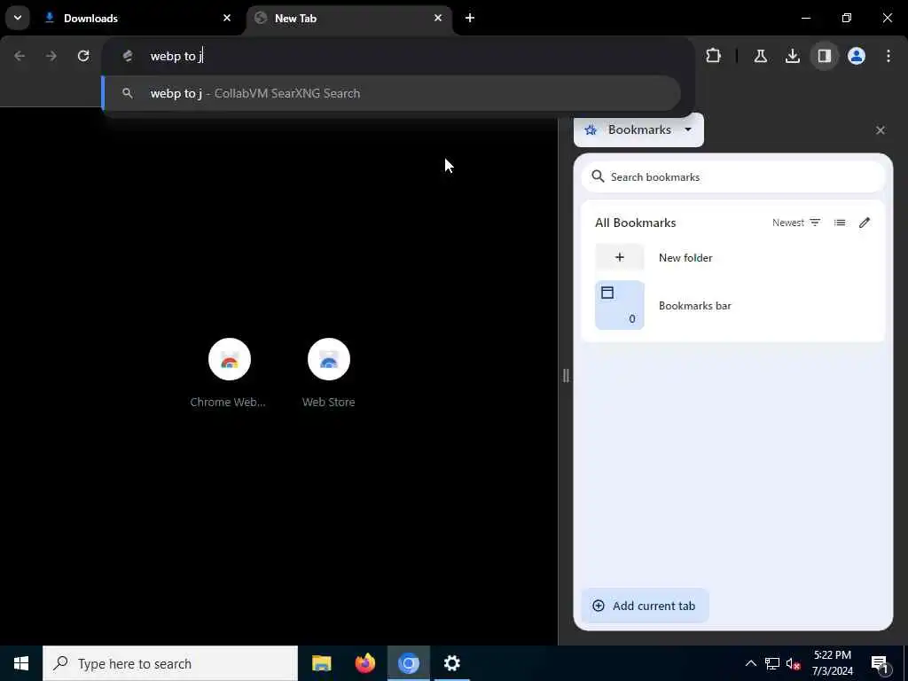This screenshot has height=681, width=908.
Task: Open the Chrome Labs flask icon
Action: 760,56
